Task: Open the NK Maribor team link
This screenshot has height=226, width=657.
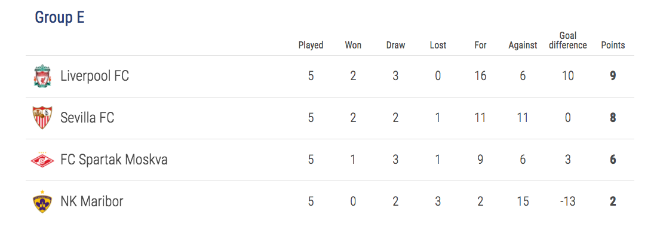Action: [x=92, y=201]
